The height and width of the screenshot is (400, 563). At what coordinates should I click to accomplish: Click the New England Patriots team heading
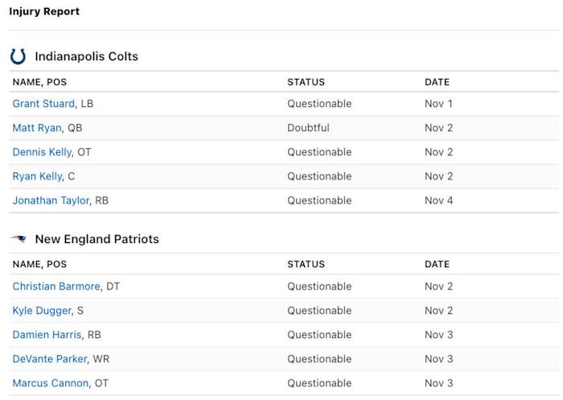97,239
